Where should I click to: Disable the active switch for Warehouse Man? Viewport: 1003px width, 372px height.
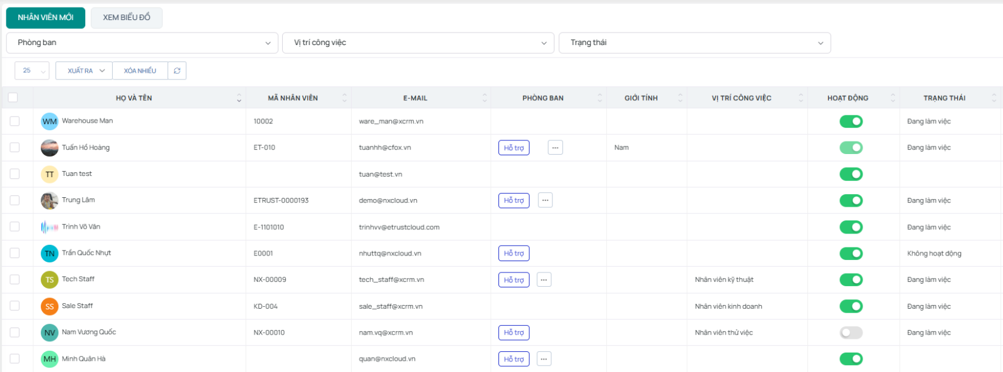(851, 121)
